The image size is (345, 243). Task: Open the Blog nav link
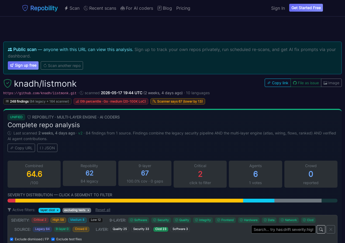[165, 8]
